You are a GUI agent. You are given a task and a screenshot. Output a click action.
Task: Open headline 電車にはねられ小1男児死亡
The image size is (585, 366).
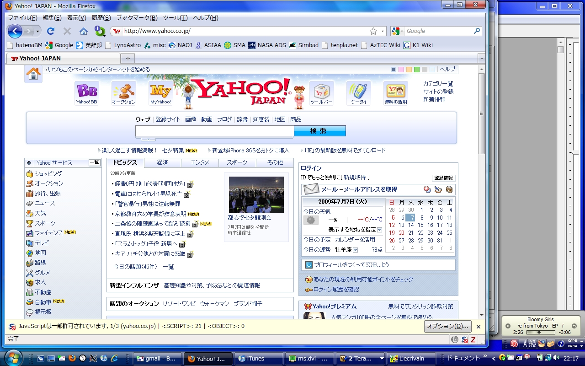click(148, 194)
